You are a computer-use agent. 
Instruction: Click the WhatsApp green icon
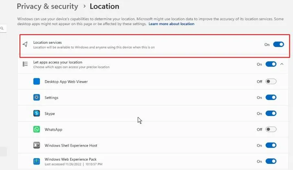coord(37,129)
